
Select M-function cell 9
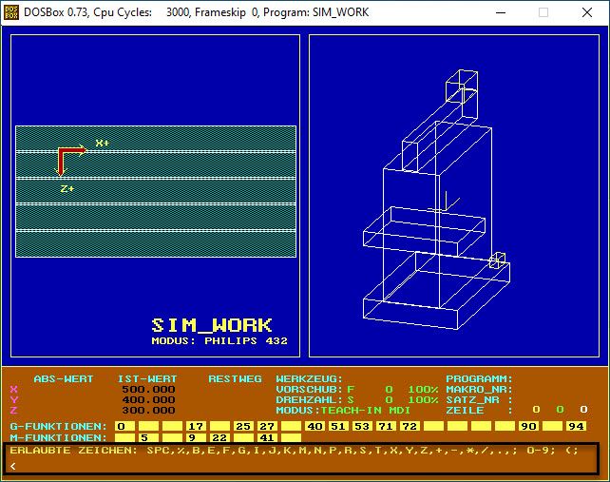click(x=196, y=437)
